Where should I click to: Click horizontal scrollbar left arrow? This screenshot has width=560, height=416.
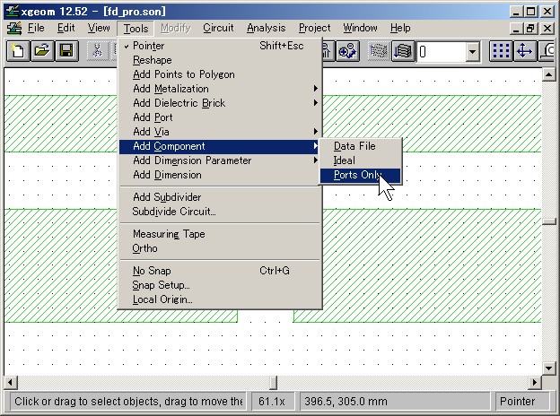click(11, 383)
